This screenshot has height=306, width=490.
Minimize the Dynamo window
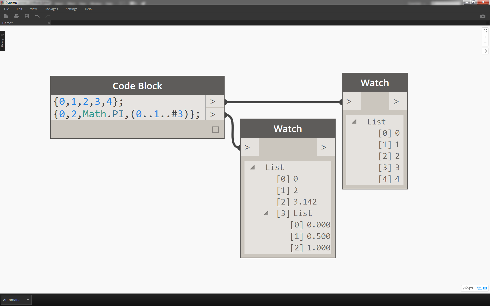point(467,2)
